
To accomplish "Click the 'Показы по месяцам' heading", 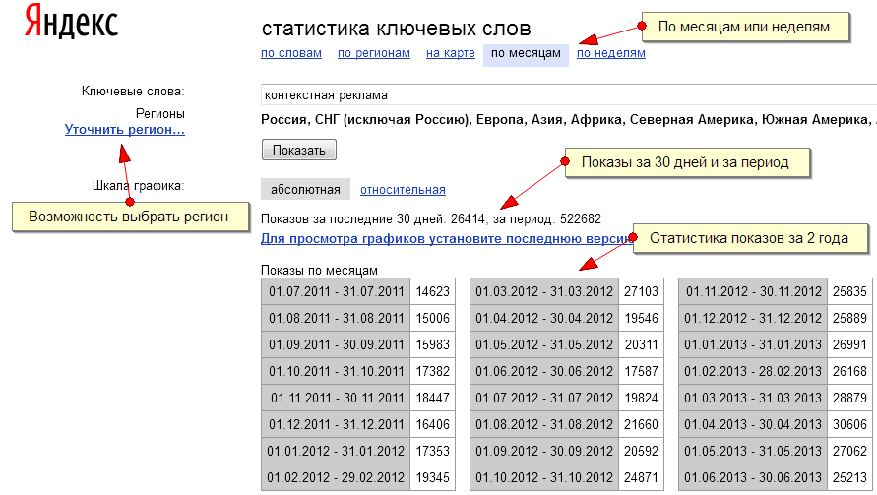I will (x=319, y=271).
